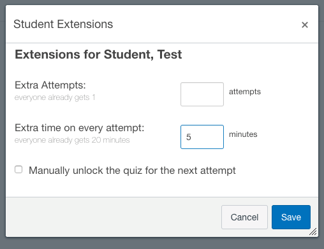Screen dimensions: 324x249
Task: Save the student extensions
Action: coord(291,217)
